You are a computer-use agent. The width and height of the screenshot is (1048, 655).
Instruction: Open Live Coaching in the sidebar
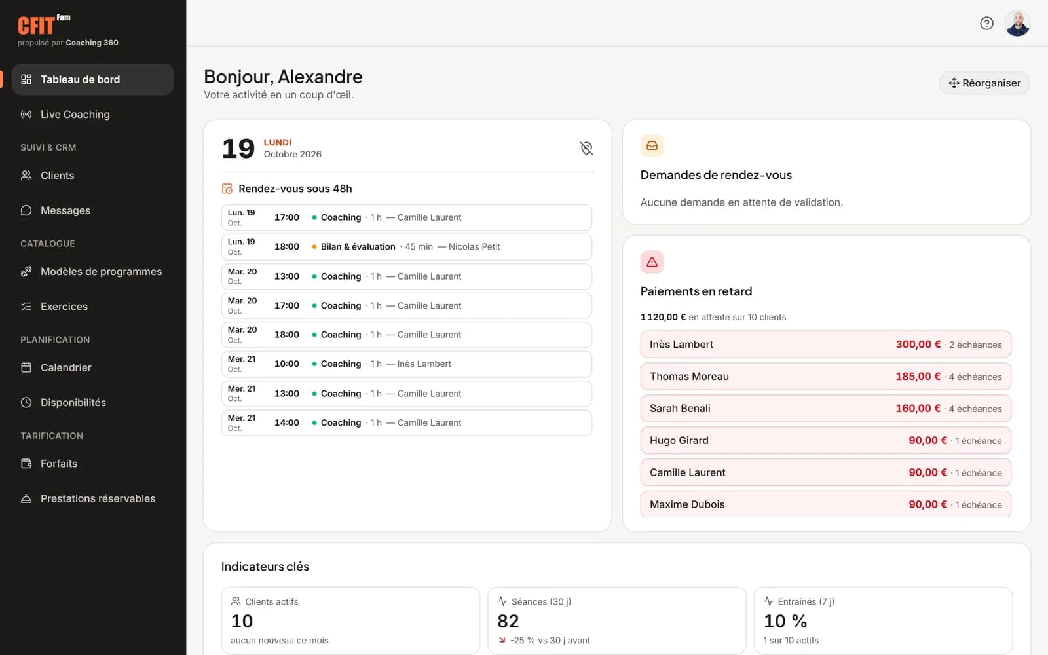click(92, 114)
